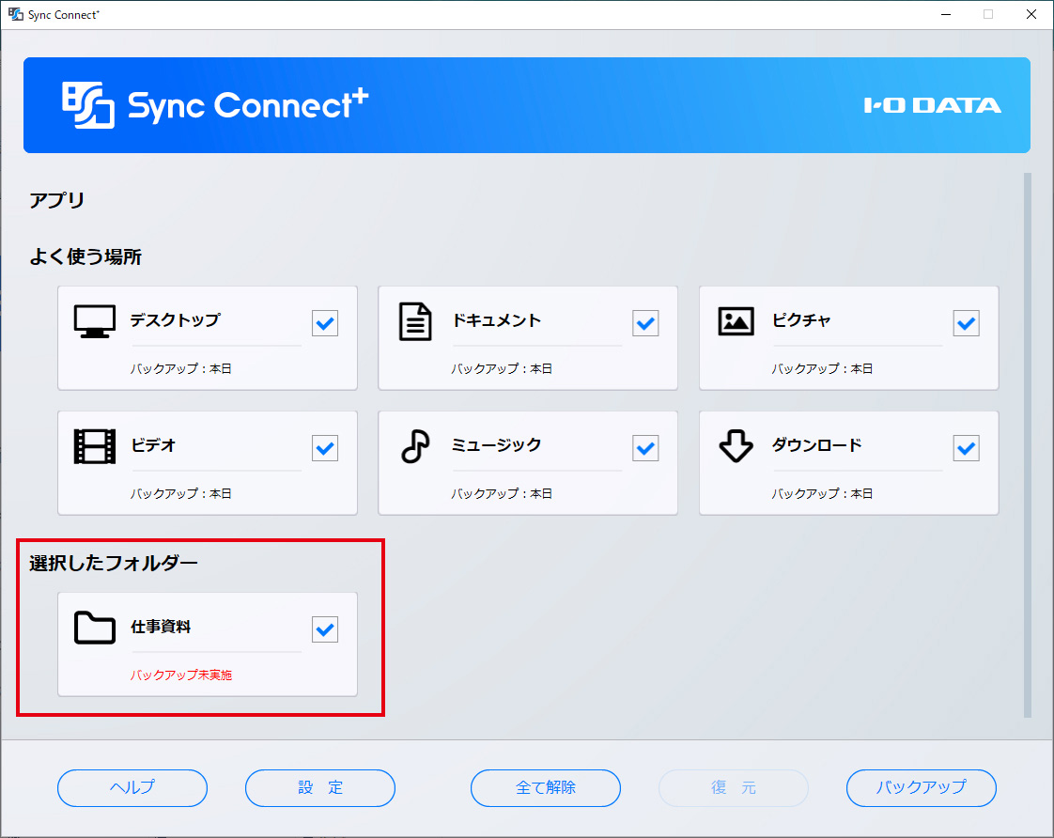Toggle the 仕事資料 folder checkbox
Image resolution: width=1054 pixels, height=838 pixels.
(325, 630)
